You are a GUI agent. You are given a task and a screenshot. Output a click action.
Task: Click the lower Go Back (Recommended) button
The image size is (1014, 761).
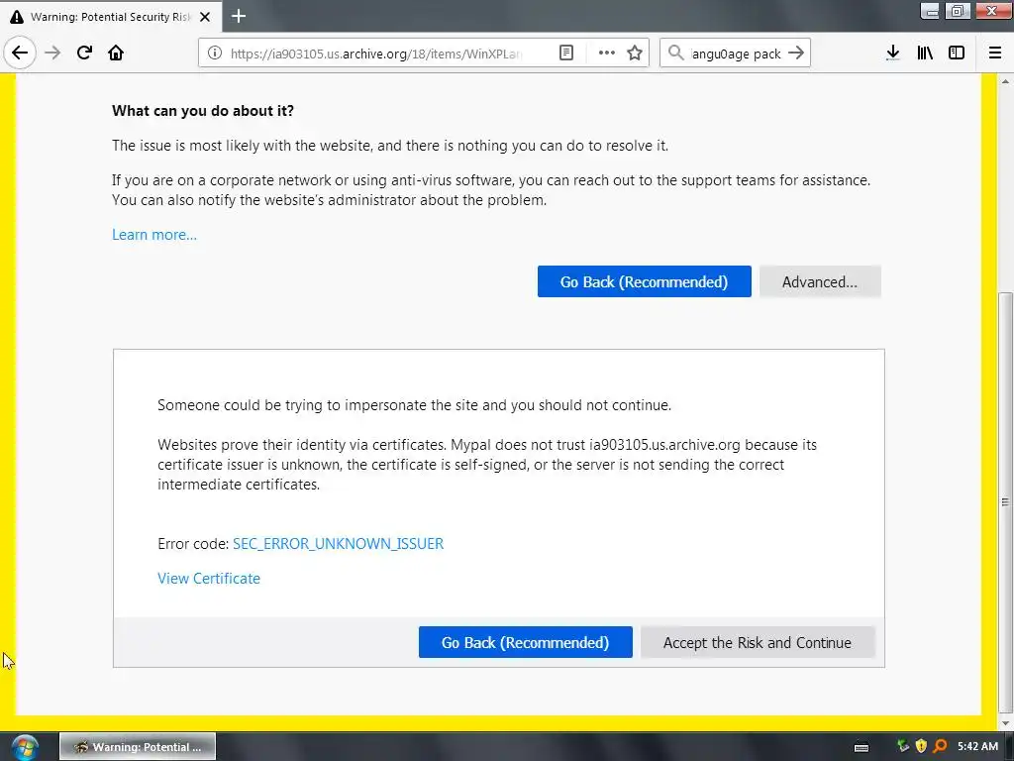[x=525, y=642]
